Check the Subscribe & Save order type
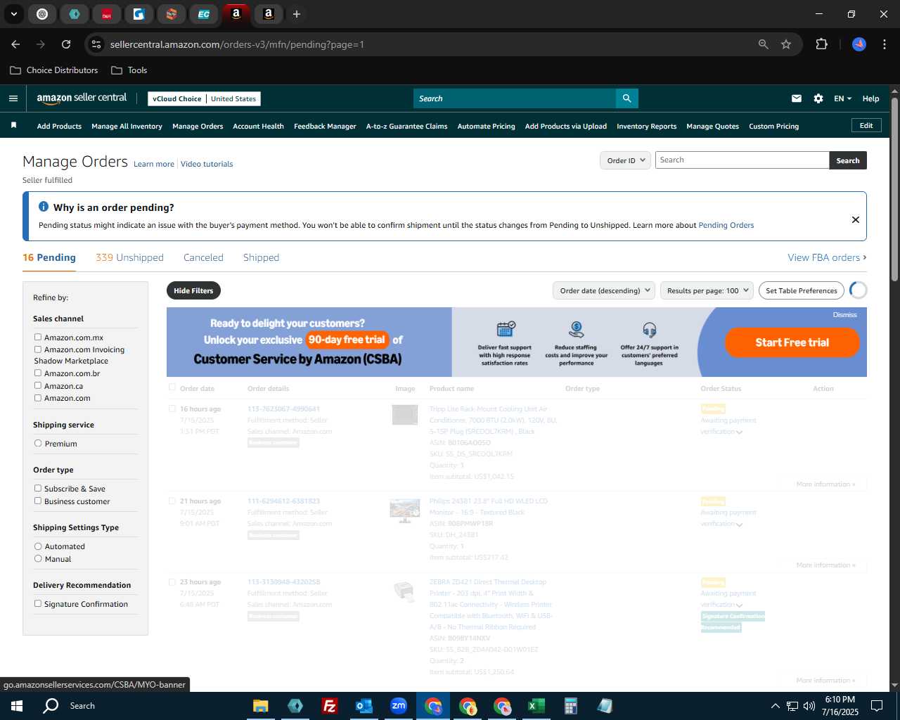Image resolution: width=900 pixels, height=720 pixels. (x=38, y=489)
